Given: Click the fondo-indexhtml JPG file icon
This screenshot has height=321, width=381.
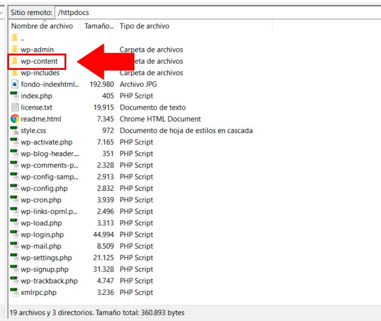Looking at the screenshot, I should tap(15, 84).
